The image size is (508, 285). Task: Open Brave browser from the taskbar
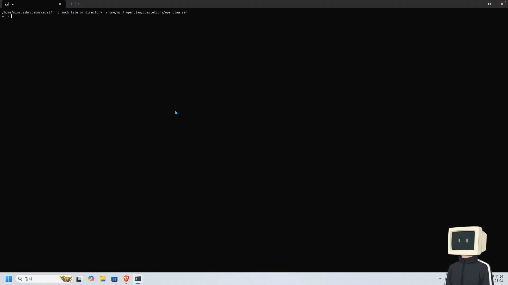pos(126,279)
